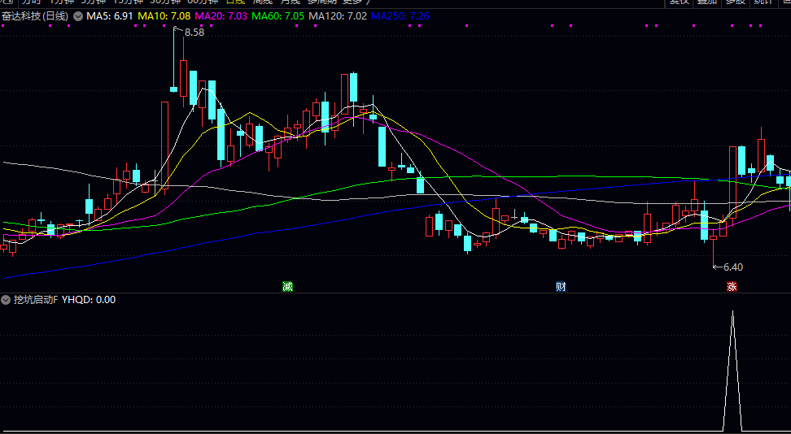Click the green MA60 label

click(x=278, y=16)
